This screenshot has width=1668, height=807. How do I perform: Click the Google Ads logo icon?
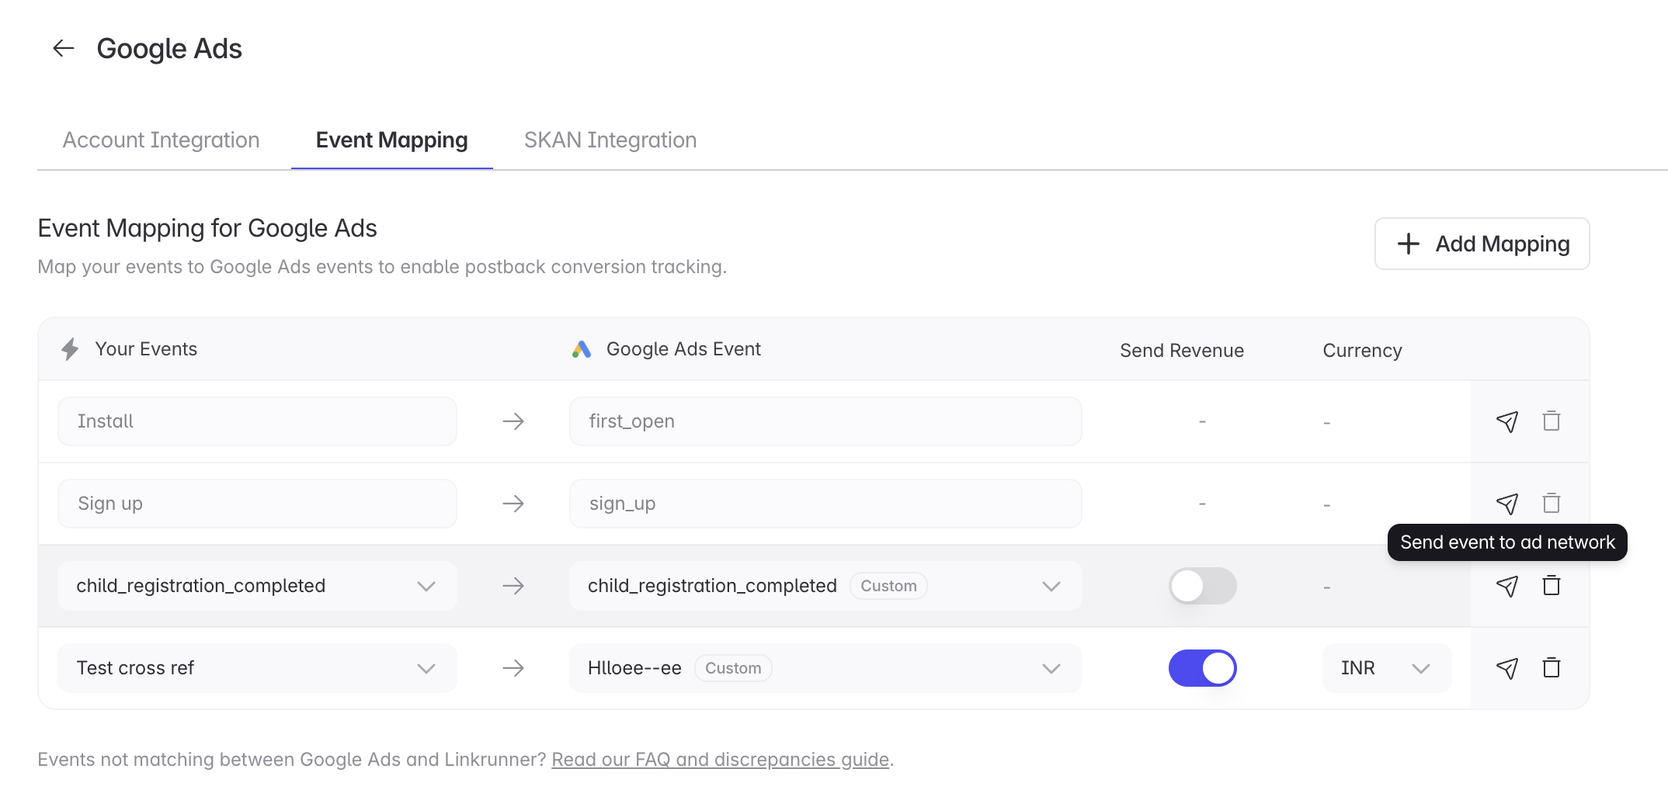click(x=582, y=349)
